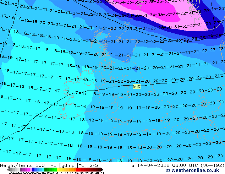Pick the bright green legend swatch near -8
The height and width of the screenshot is (174, 225).
point(55,169)
